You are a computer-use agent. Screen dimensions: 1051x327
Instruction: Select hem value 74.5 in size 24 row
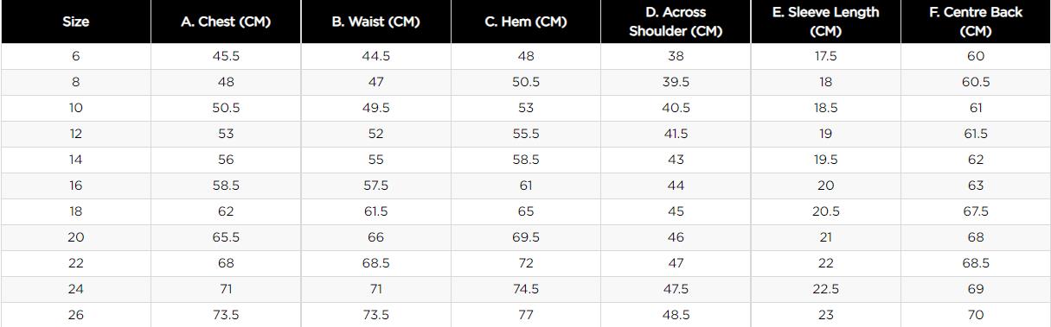[526, 289]
